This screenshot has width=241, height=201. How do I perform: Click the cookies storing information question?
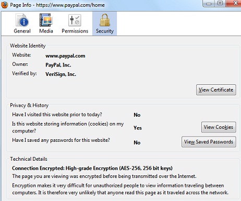pyautogui.click(x=68, y=127)
